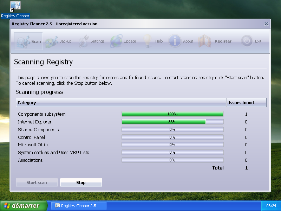Go to the Settings label
The image size is (281, 211).
[98, 41]
